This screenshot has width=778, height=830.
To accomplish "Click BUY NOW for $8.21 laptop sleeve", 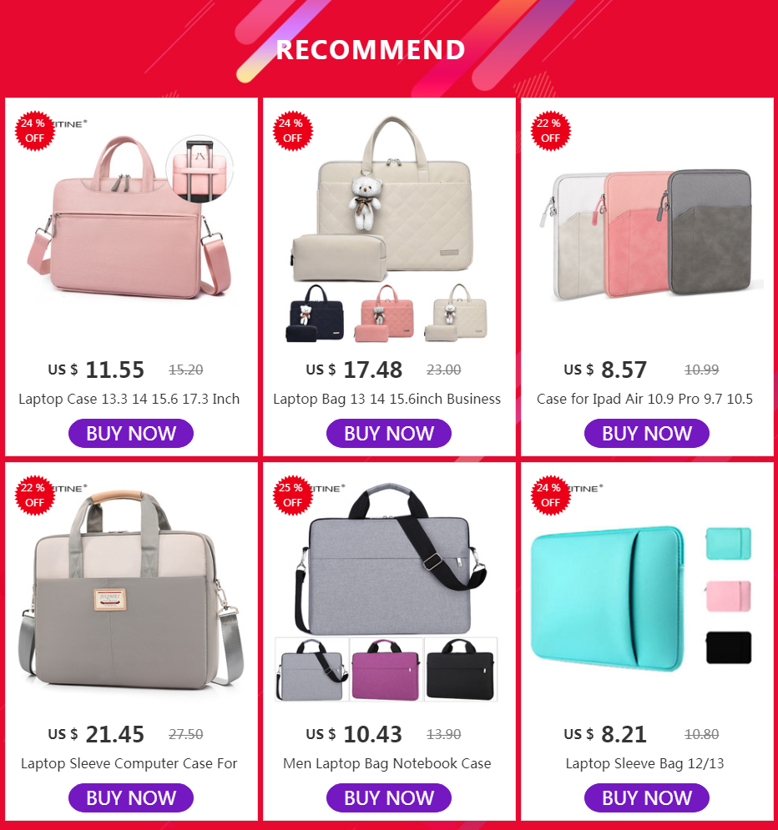I will [647, 797].
